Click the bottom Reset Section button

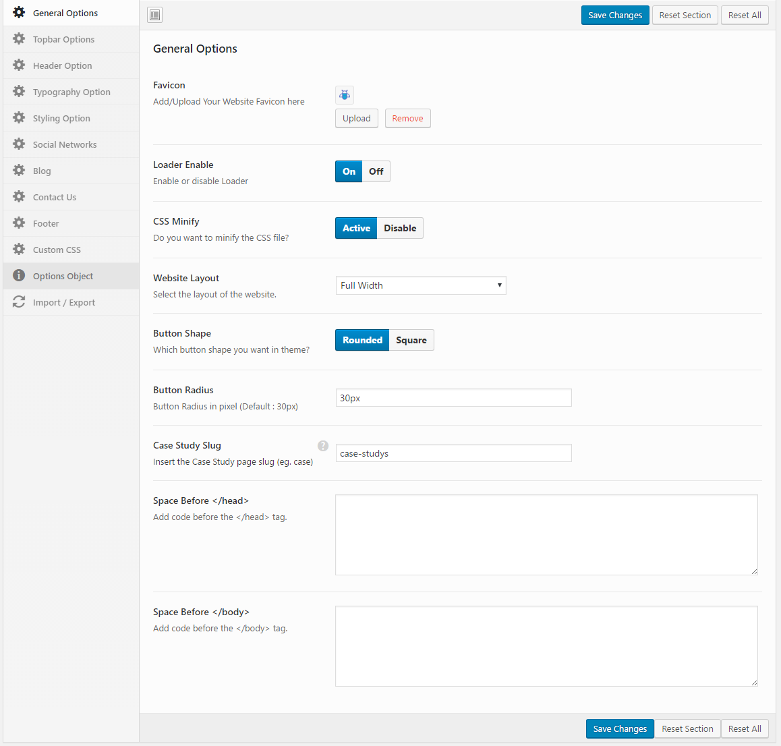(687, 728)
